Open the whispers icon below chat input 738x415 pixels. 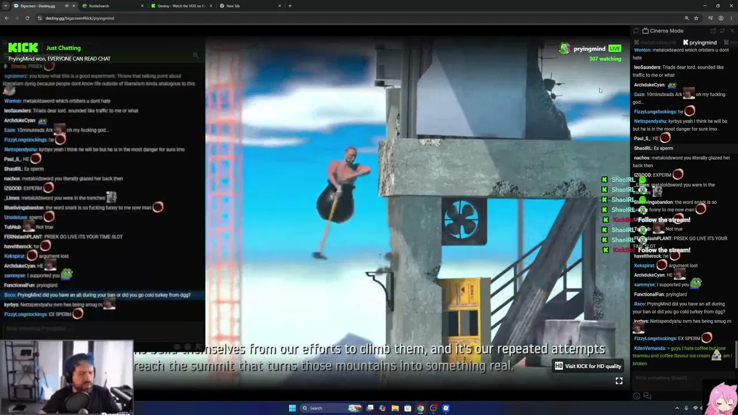click(647, 396)
